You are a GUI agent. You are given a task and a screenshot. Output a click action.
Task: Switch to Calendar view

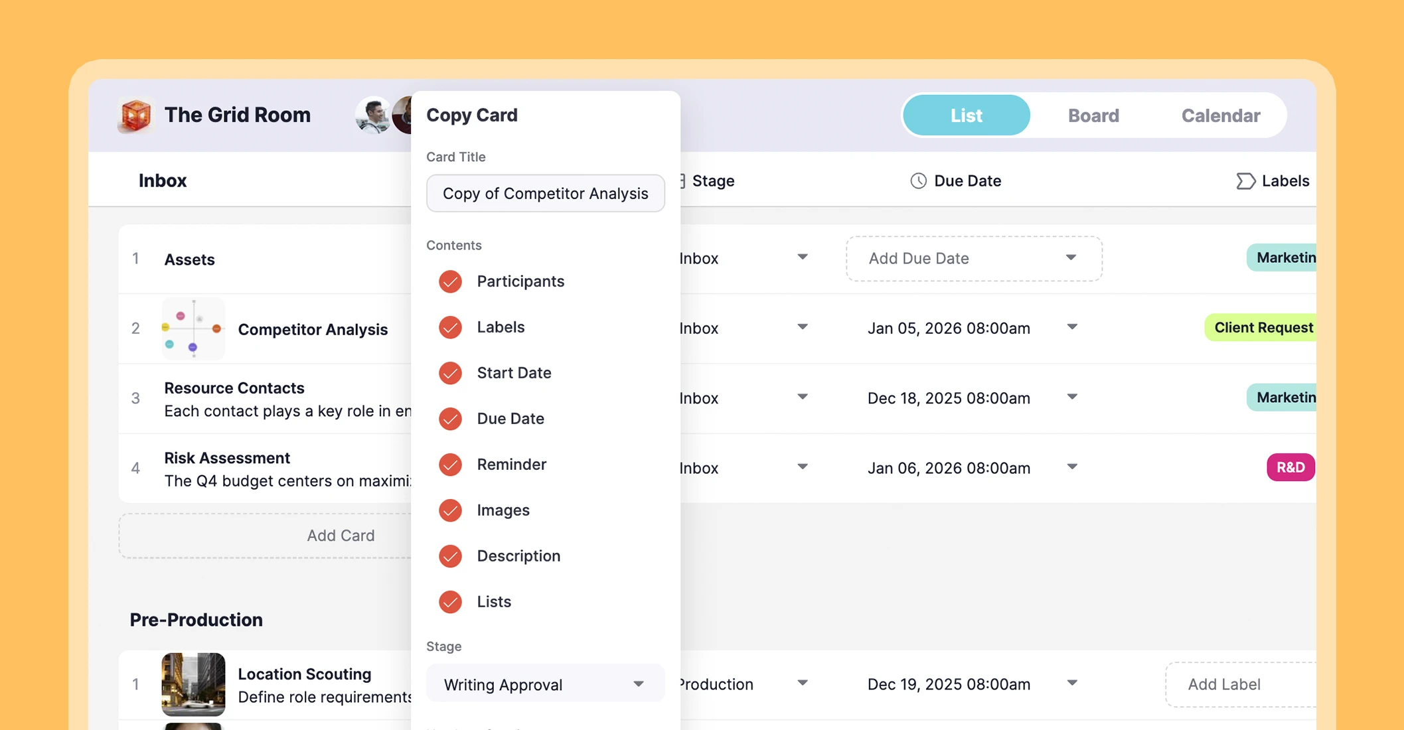(1220, 115)
